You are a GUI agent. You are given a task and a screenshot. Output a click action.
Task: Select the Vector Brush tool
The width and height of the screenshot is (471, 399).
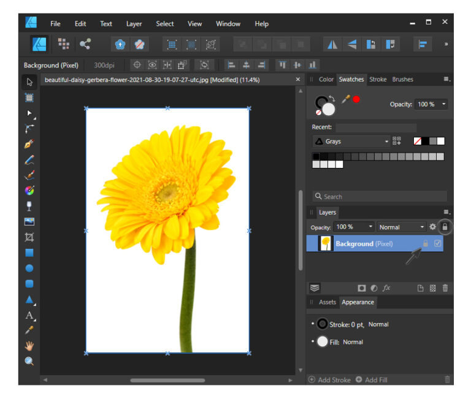29,175
